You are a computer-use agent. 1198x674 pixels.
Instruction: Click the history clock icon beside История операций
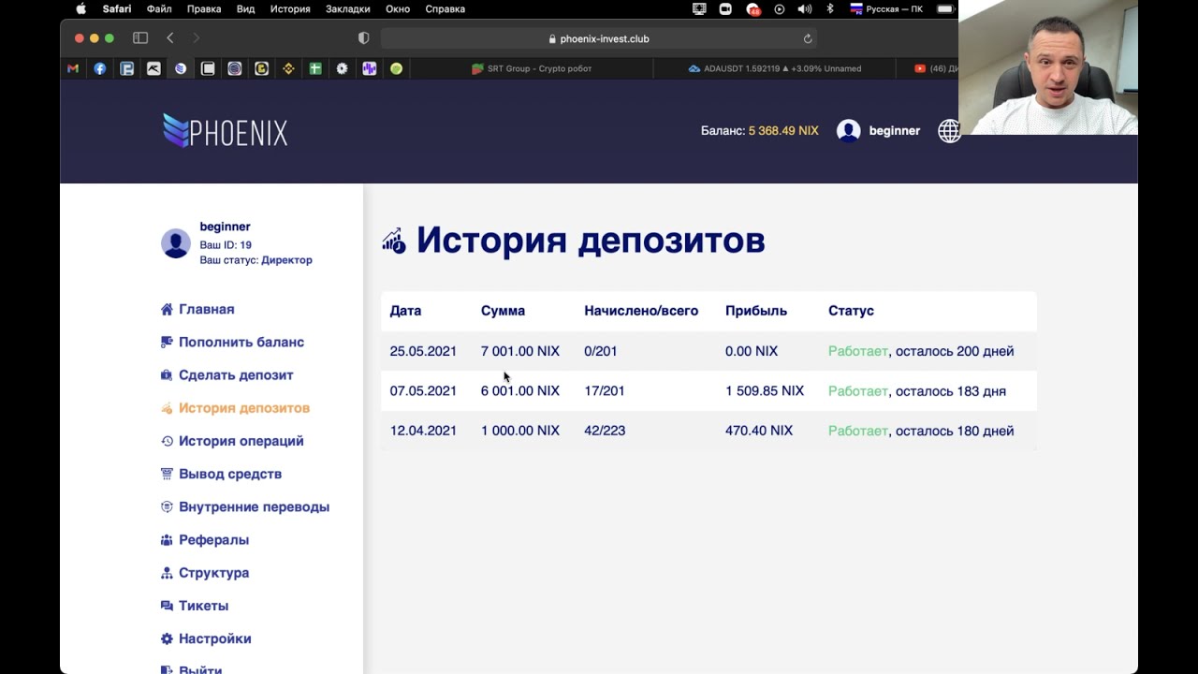tap(167, 441)
